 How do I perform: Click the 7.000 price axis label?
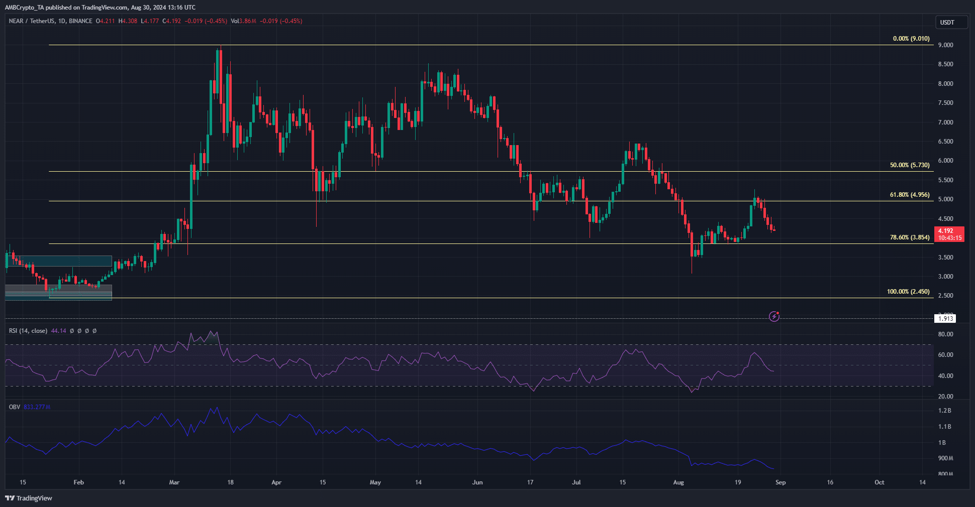[945, 122]
